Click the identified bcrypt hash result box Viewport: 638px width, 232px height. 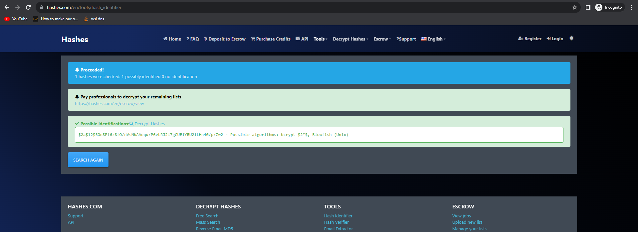(x=319, y=135)
